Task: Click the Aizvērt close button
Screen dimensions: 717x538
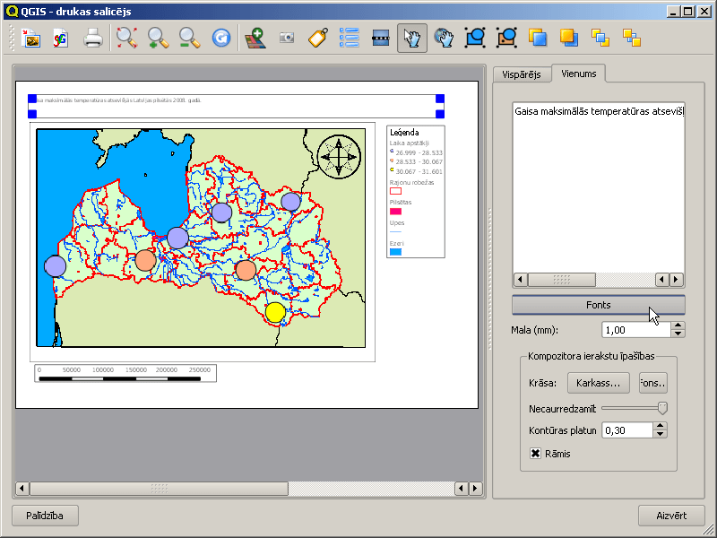Action: click(x=671, y=516)
